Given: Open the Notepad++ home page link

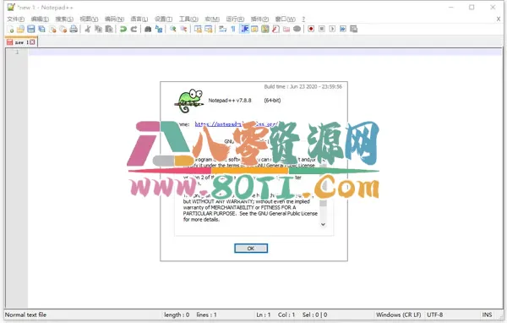Looking at the screenshot, I should [236, 124].
